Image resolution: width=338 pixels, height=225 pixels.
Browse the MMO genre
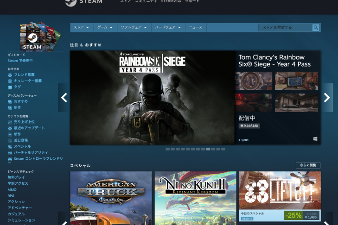(12, 190)
